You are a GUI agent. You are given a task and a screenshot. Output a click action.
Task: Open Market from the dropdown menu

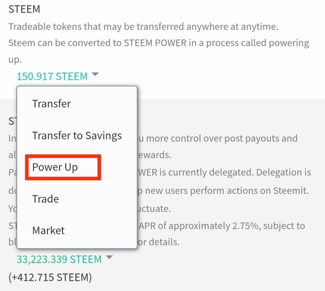point(48,230)
